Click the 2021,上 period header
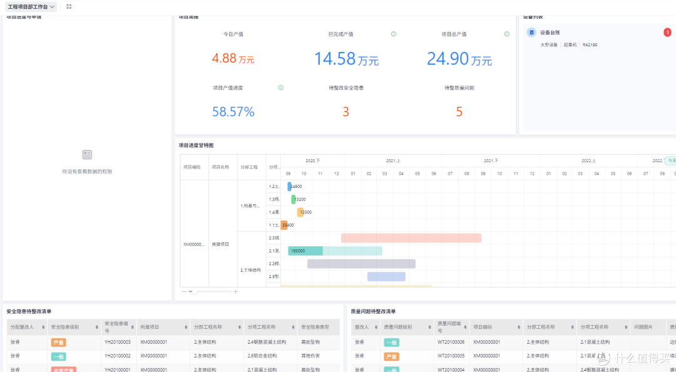The width and height of the screenshot is (676, 372). click(x=393, y=160)
